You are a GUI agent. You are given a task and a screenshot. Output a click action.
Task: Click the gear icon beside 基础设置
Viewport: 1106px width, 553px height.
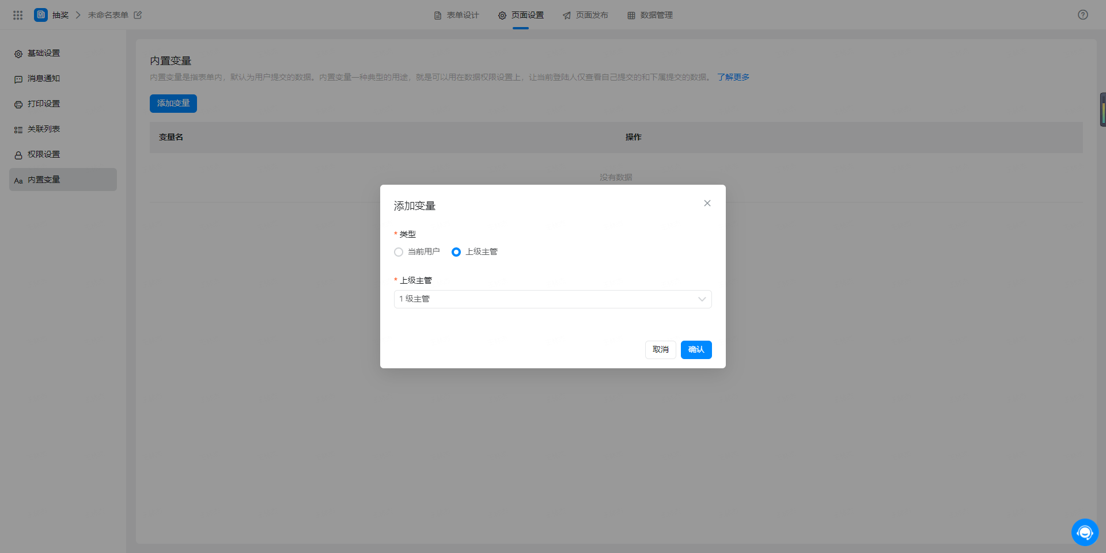18,54
